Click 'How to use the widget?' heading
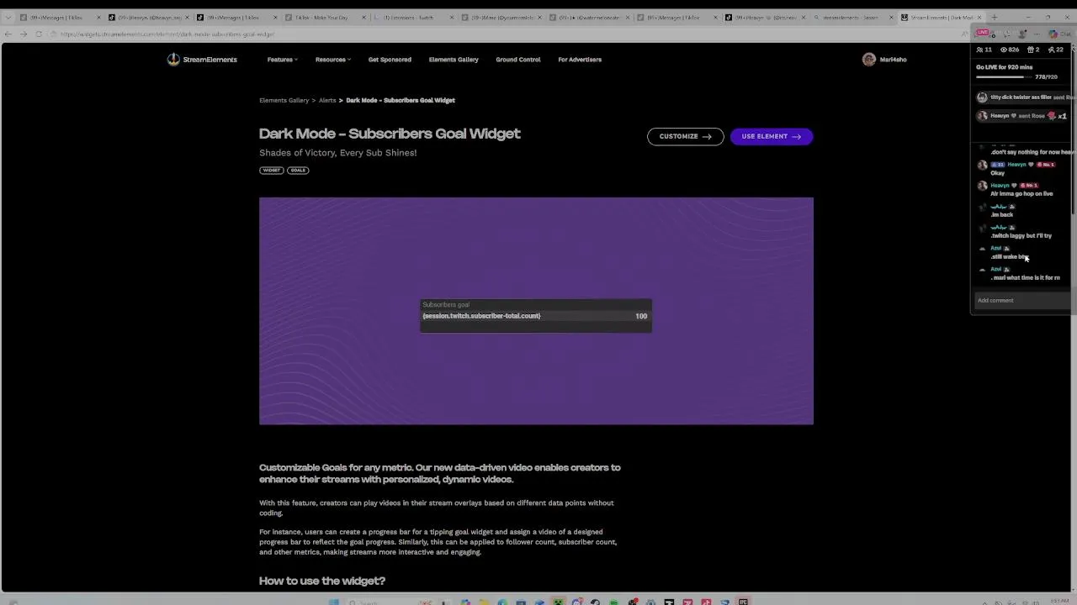Image resolution: width=1077 pixels, height=605 pixels. tap(322, 581)
